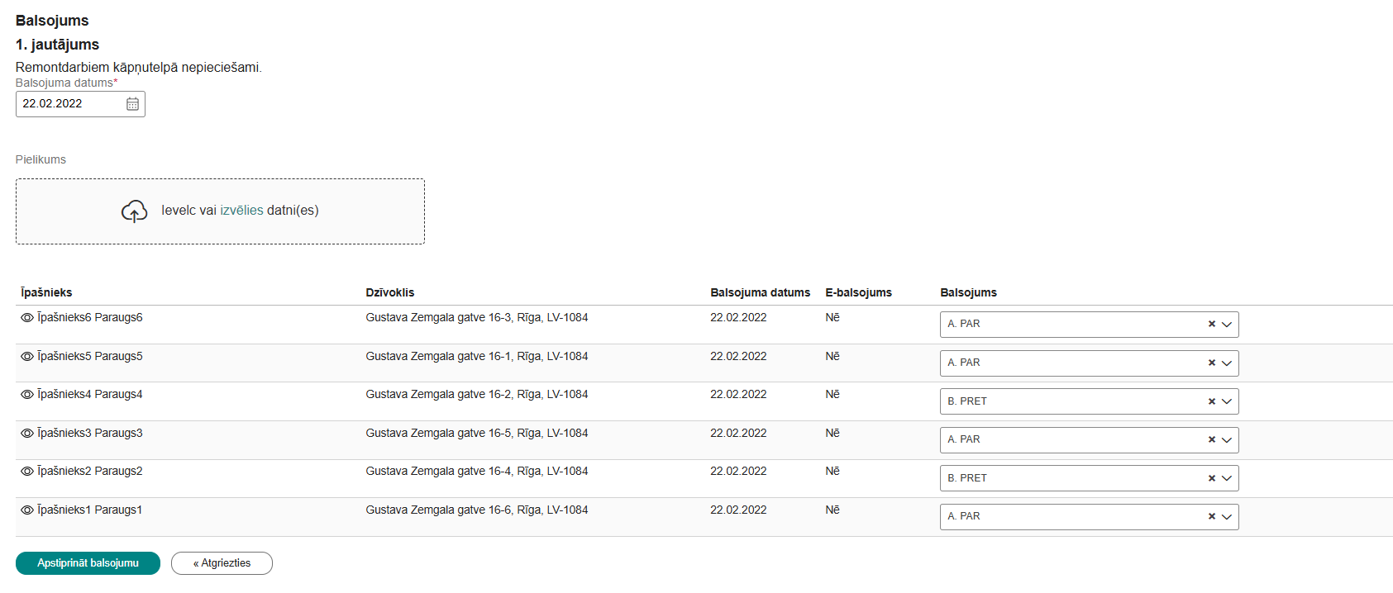Click the Īpašnieks column header
This screenshot has height=593, width=1393.
click(x=46, y=292)
